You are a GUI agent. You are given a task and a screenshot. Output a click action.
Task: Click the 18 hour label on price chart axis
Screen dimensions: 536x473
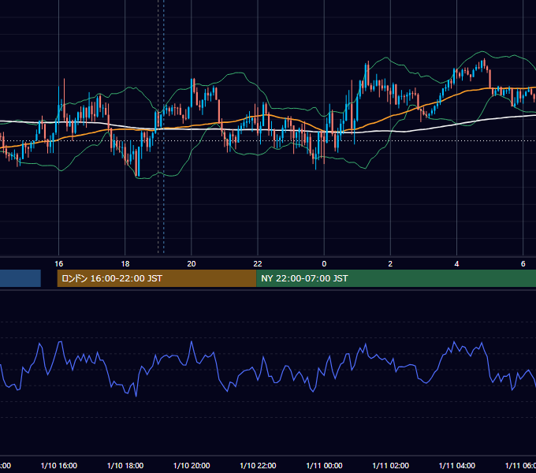pos(125,264)
